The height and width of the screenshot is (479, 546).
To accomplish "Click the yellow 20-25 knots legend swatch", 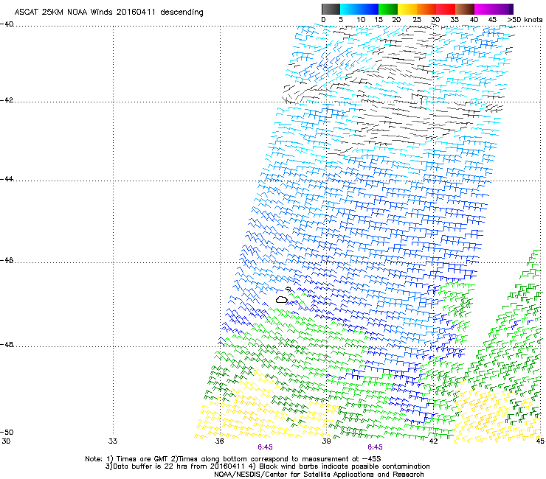I will pos(407,9).
